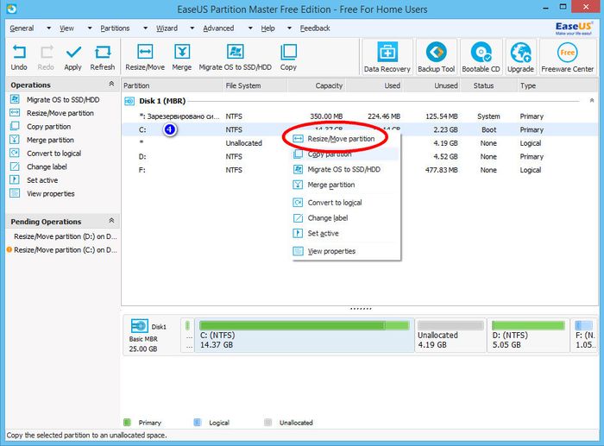604x446 pixels.
Task: Sort by the File System column header
Action: point(255,85)
